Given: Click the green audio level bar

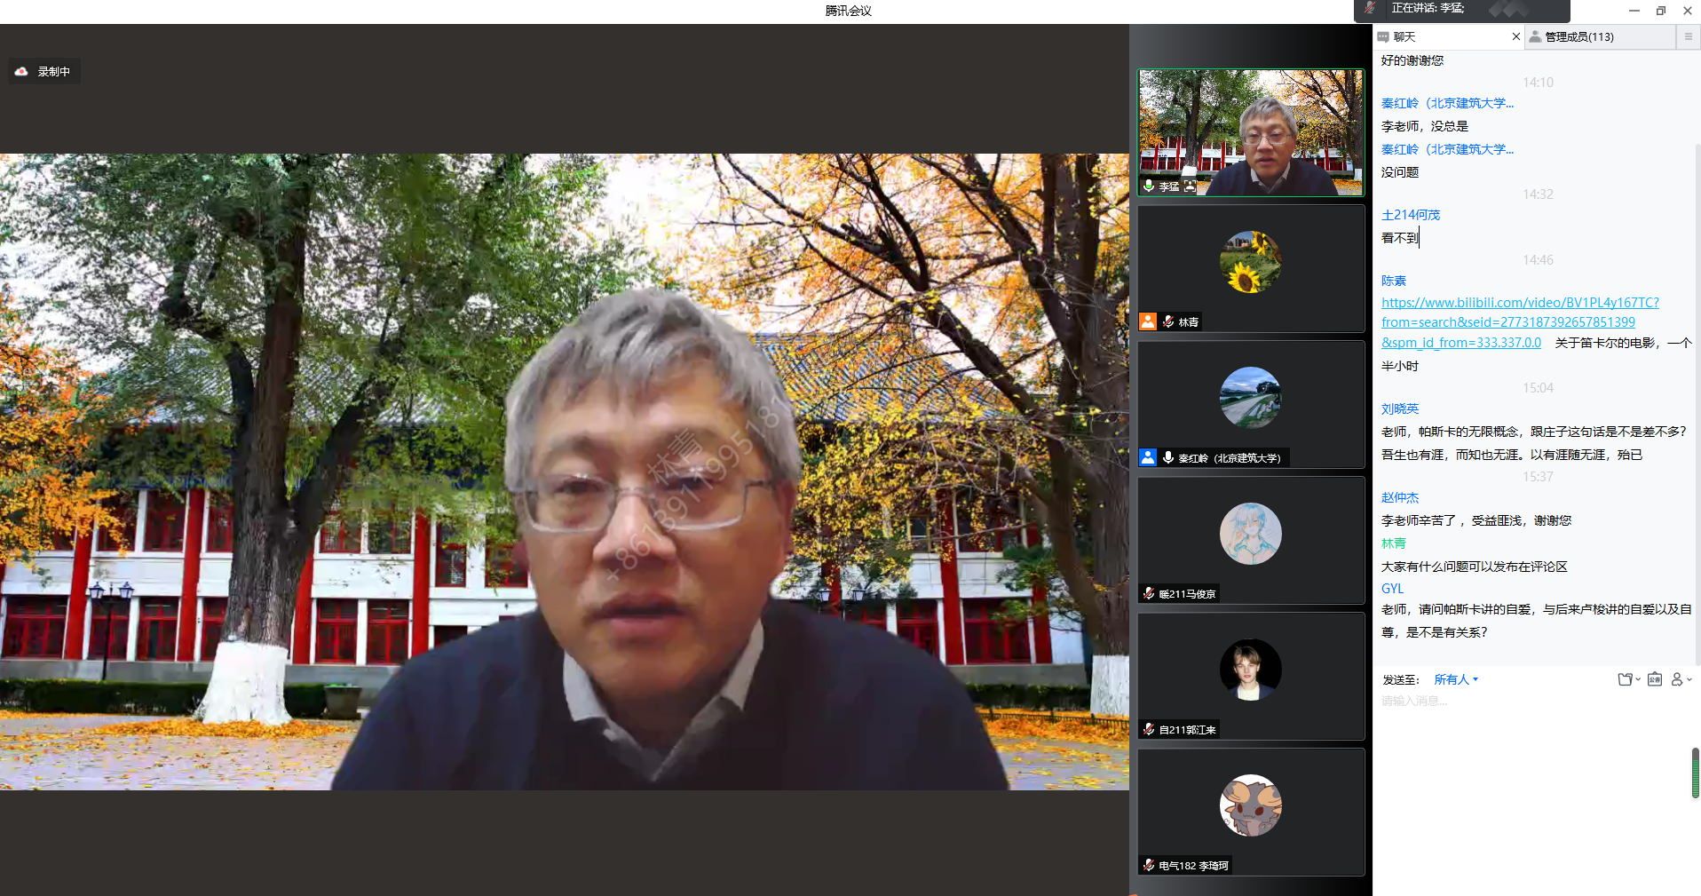Looking at the screenshot, I should tap(1695, 773).
